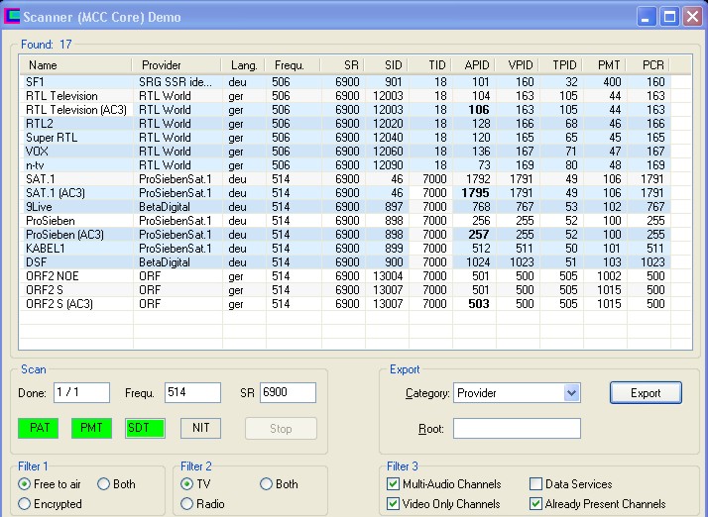Viewport: 708px width, 517px height.
Task: Uncheck Already Present Channels
Action: 536,504
